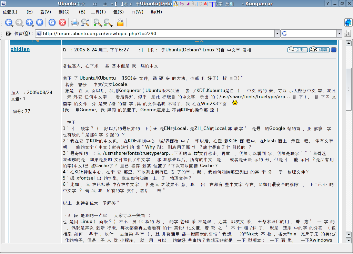Open the search box dropdown arrow
Image resolution: width=353 pixels, height=254 pixels.
[x=340, y=33]
